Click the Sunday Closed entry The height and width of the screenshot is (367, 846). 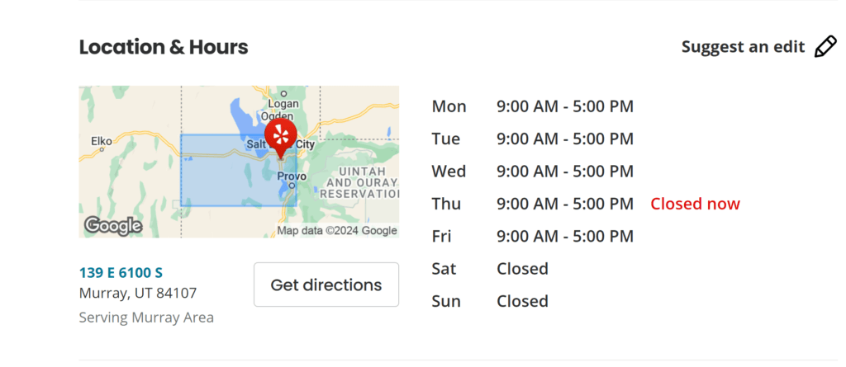pyautogui.click(x=522, y=301)
